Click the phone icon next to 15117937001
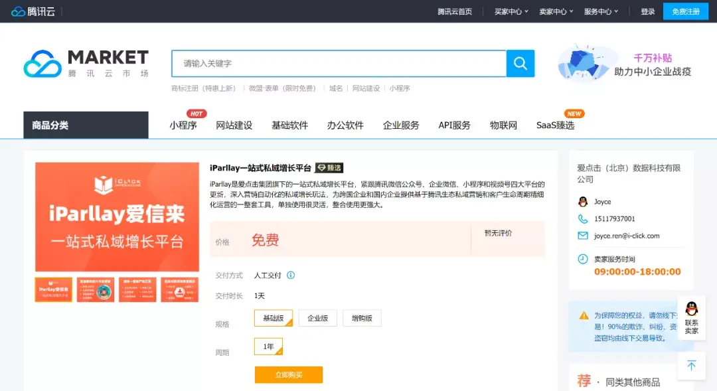The height and width of the screenshot is (391, 717). (582, 218)
